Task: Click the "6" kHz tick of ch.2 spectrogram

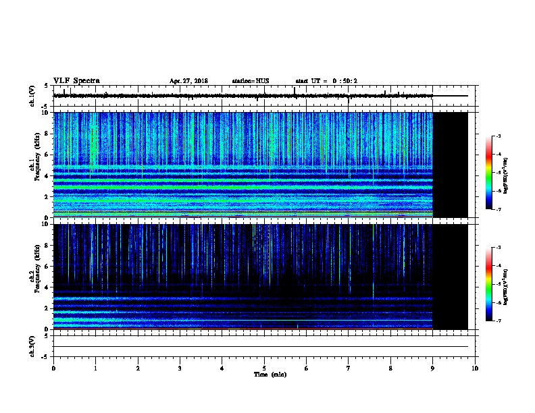Action: coord(47,267)
